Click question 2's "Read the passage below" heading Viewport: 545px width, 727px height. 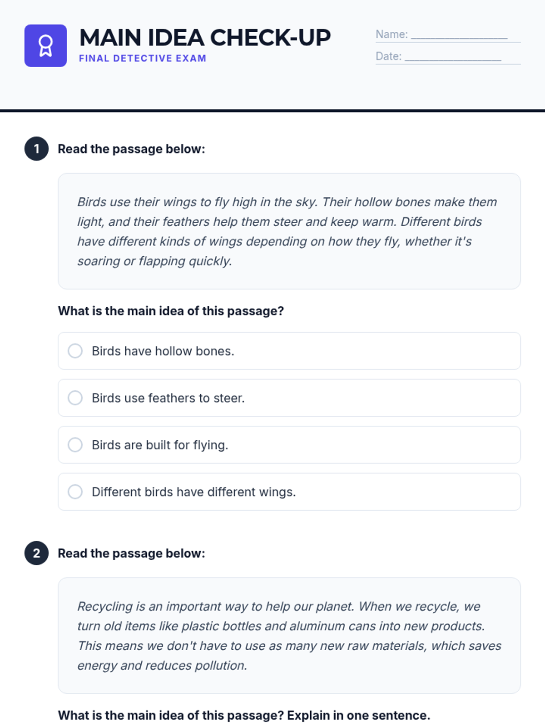[x=131, y=553]
